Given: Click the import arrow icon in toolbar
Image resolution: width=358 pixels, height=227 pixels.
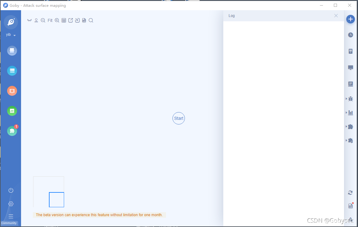Looking at the screenshot, I should 77,20.
